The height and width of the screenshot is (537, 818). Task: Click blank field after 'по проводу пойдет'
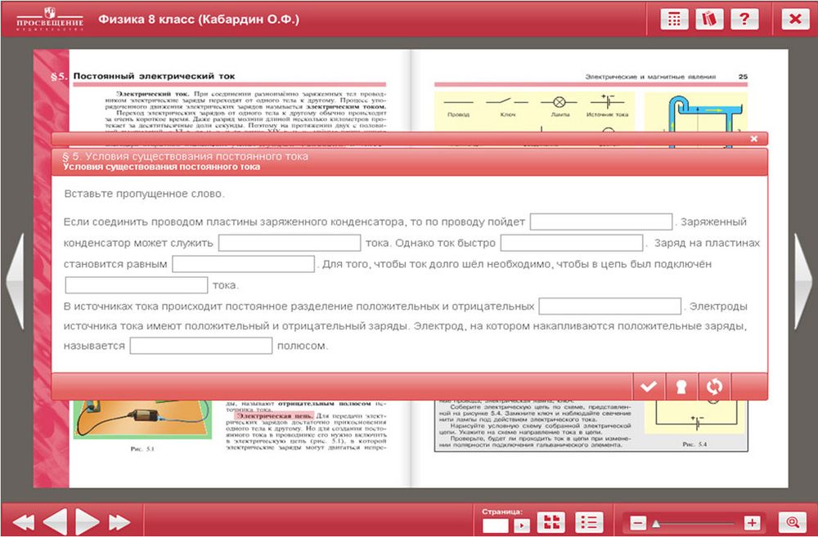(x=601, y=222)
